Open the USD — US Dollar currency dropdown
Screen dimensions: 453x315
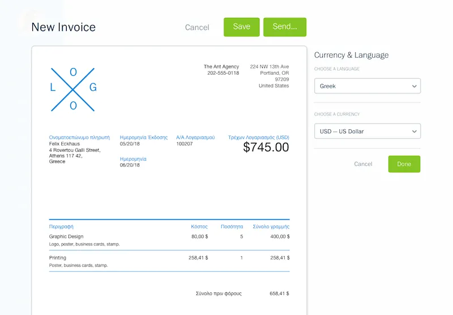(367, 131)
